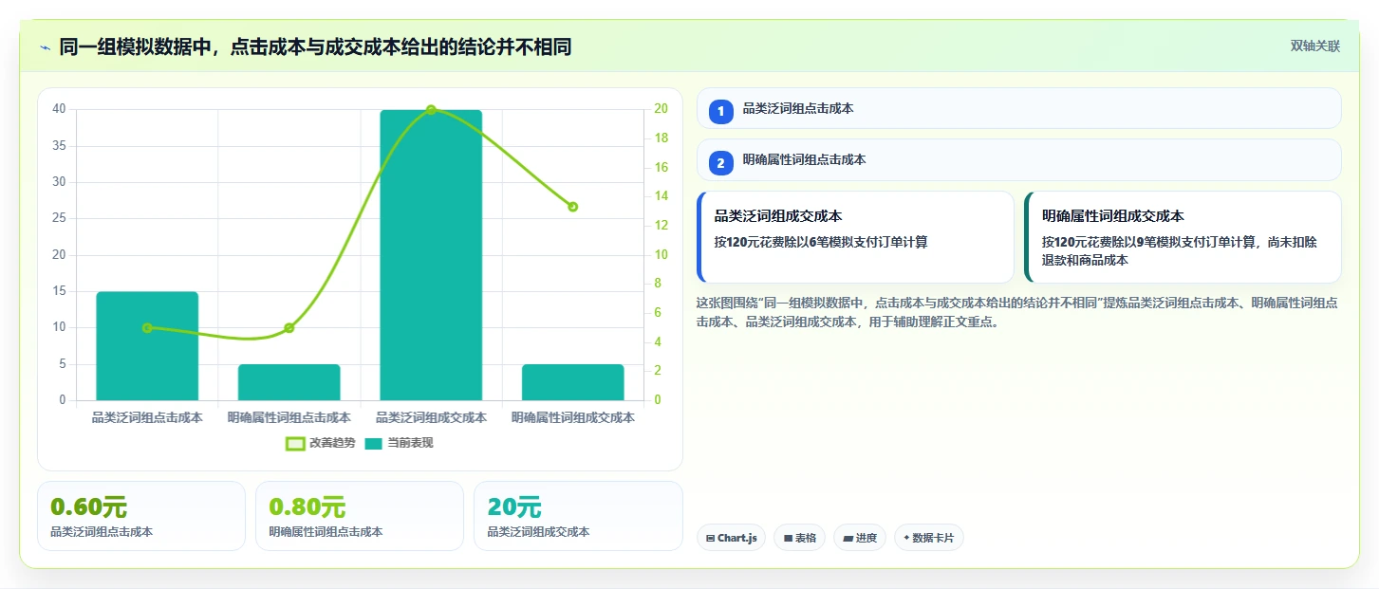
Task: Click the 改善趋势 green legend swatch
Action: tap(295, 443)
